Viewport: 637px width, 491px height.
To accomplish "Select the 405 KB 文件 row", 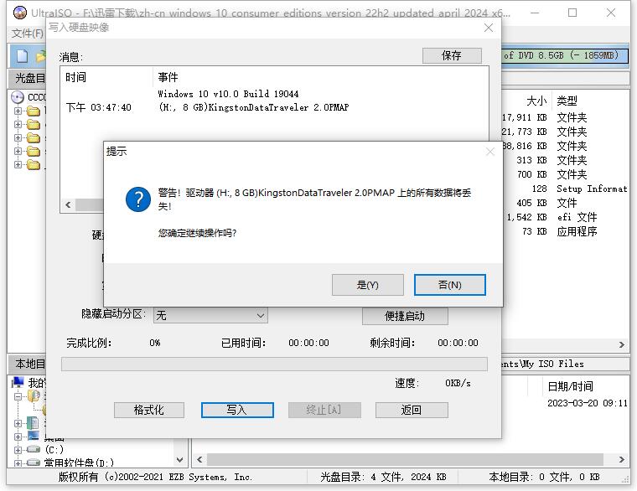I will (x=565, y=203).
